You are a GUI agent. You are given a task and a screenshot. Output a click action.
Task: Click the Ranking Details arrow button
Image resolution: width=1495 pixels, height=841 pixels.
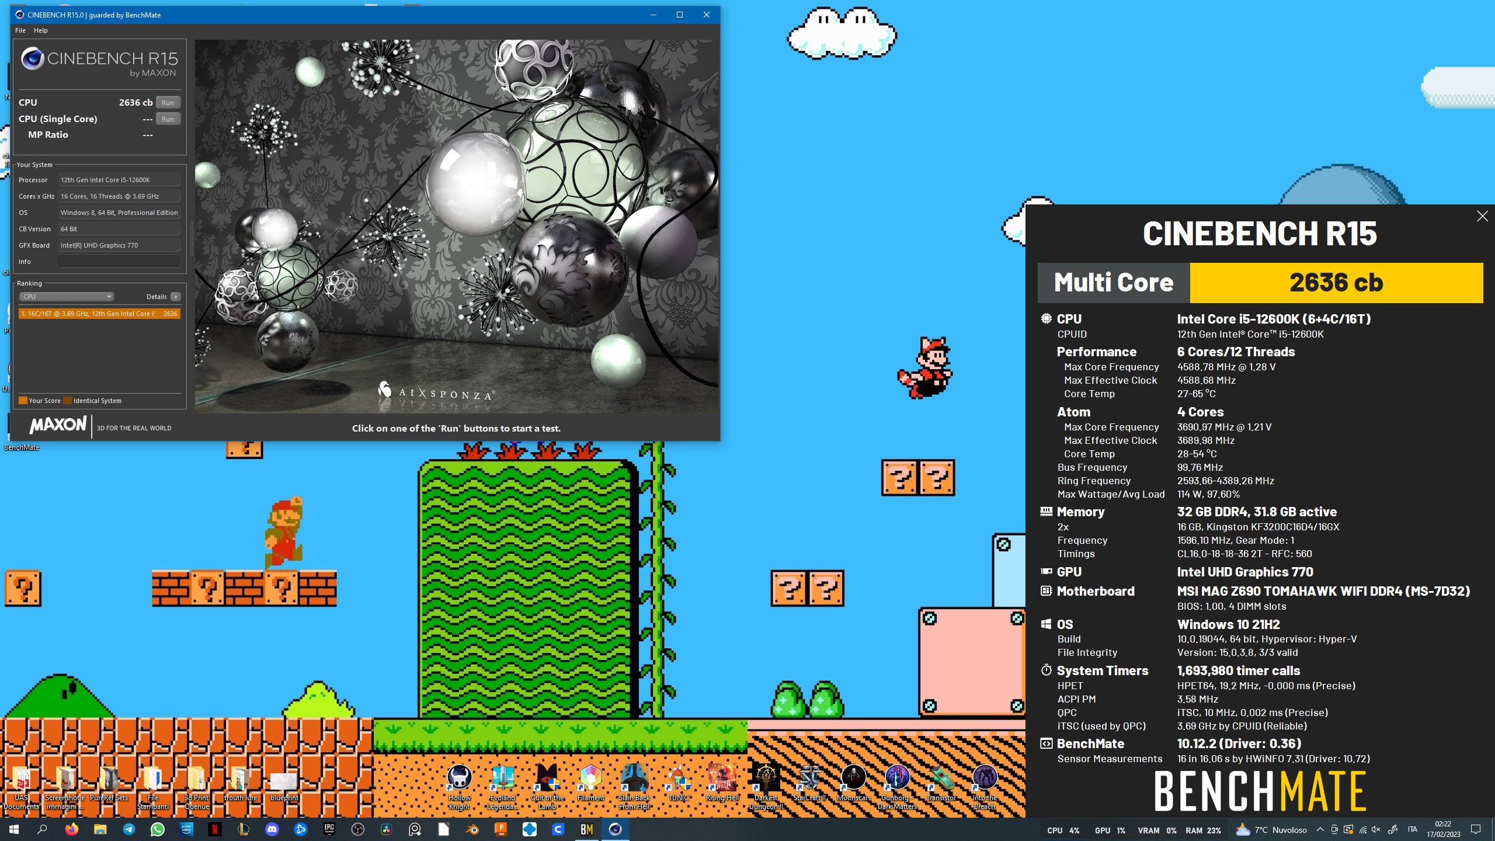[x=175, y=297]
